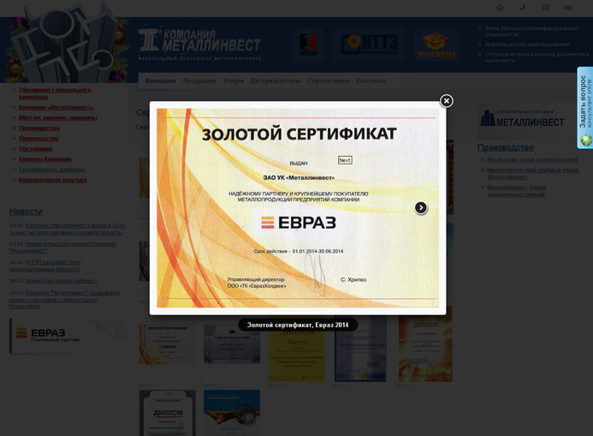
Task: Open the Компания menu item
Action: click(160, 81)
